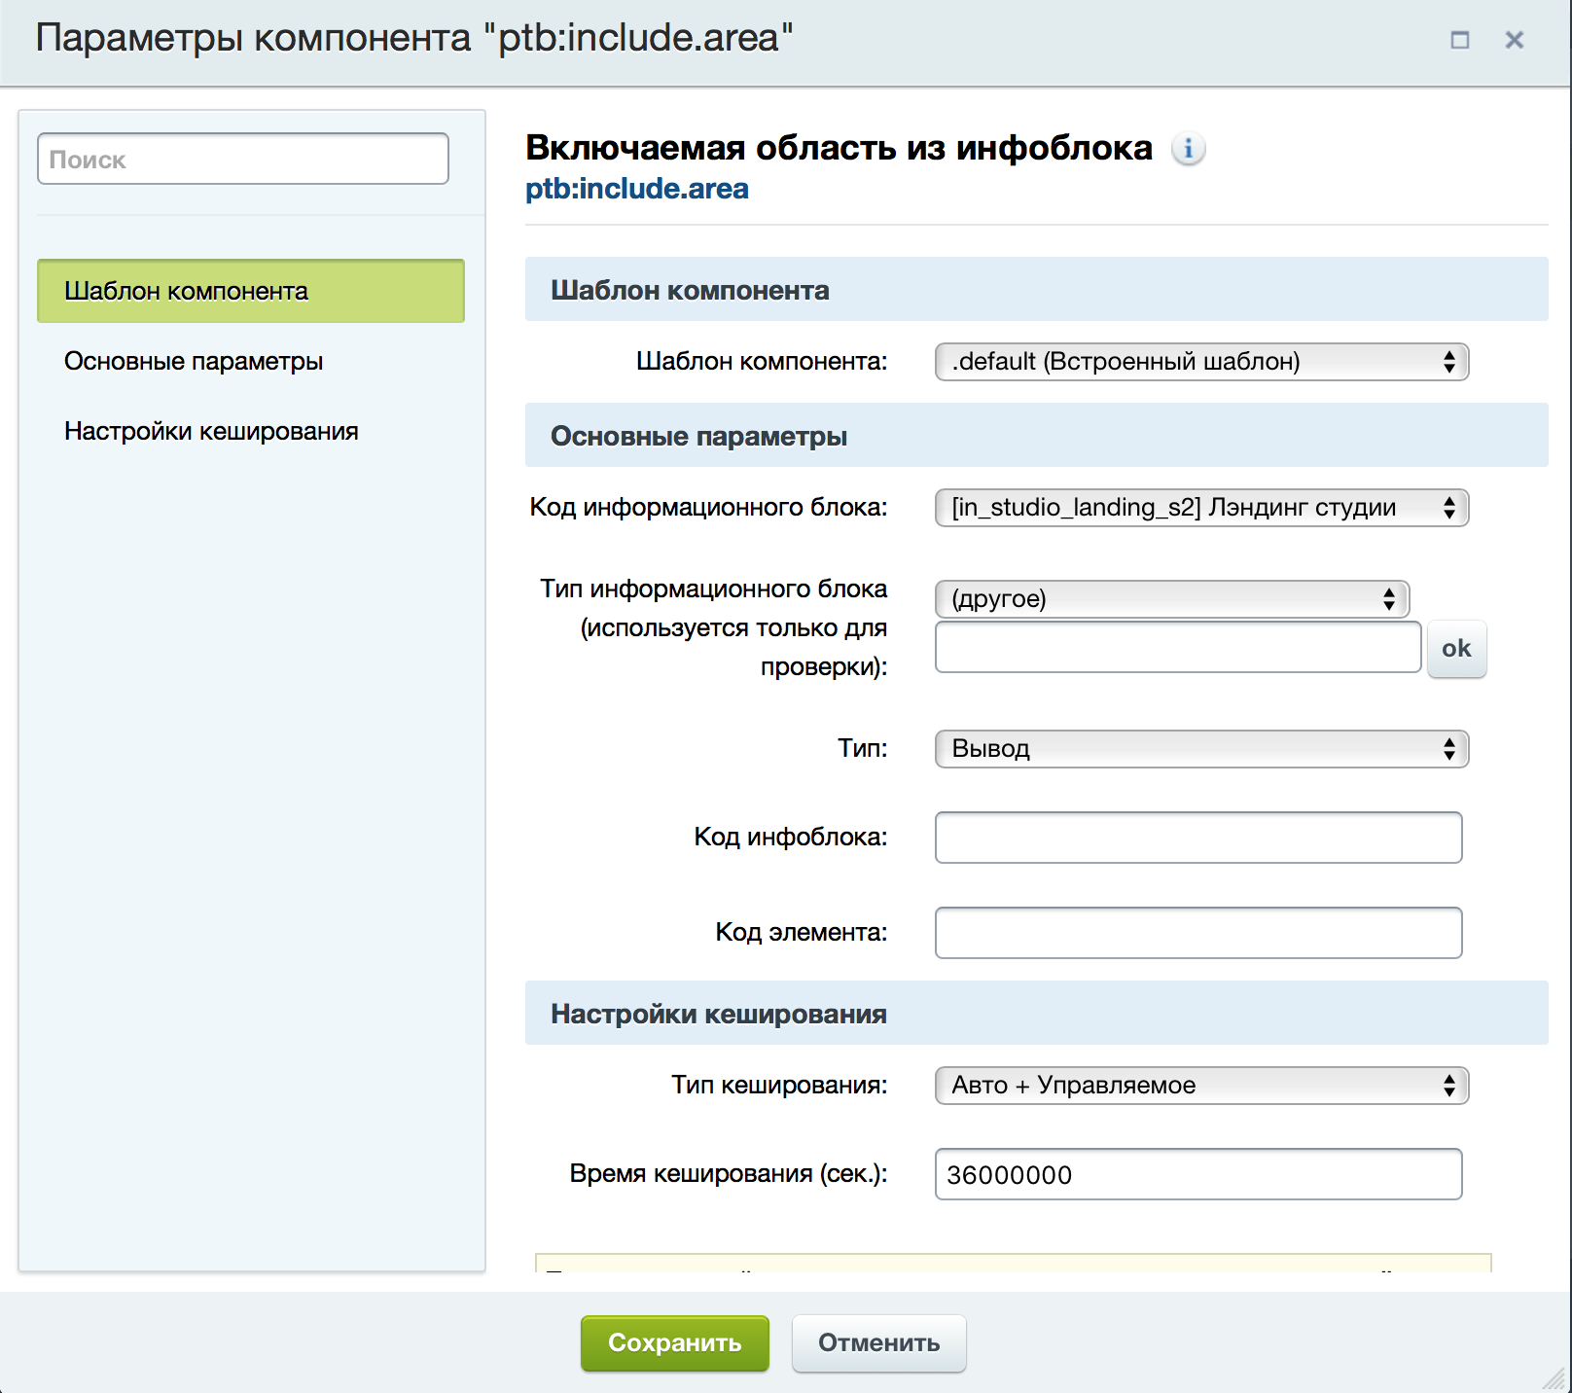Open the Тип информационного блока (другое) dropdown
This screenshot has width=1572, height=1393.
[x=1172, y=599]
